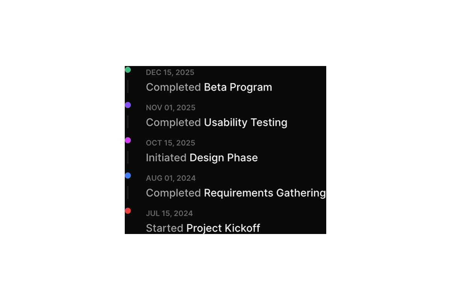This screenshot has width=451, height=300.
Task: Click the OCT 15, 2025 date label
Action: [170, 143]
